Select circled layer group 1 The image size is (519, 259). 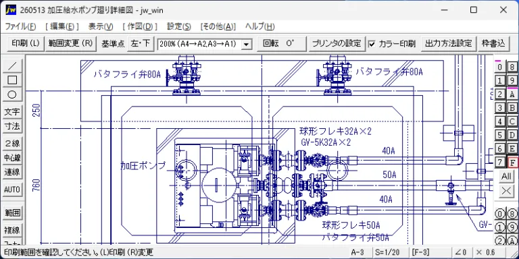tap(499, 227)
